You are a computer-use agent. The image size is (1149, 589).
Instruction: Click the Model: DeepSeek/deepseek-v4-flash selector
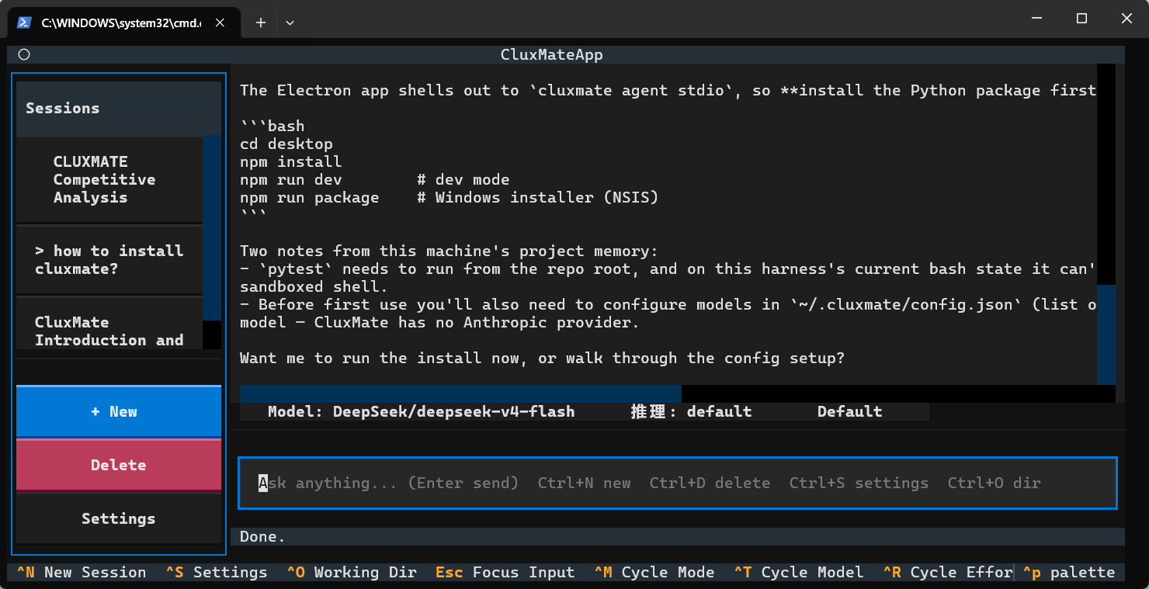(422, 411)
